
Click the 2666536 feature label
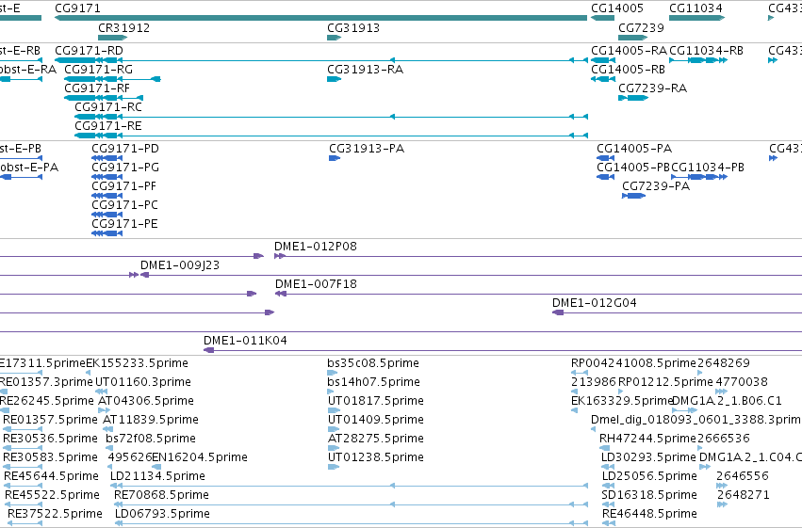[724, 440]
